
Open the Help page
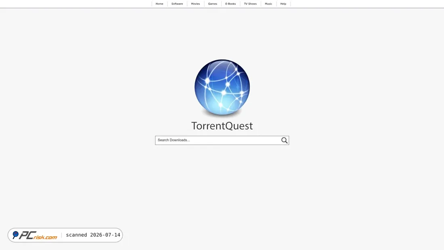coord(283,4)
